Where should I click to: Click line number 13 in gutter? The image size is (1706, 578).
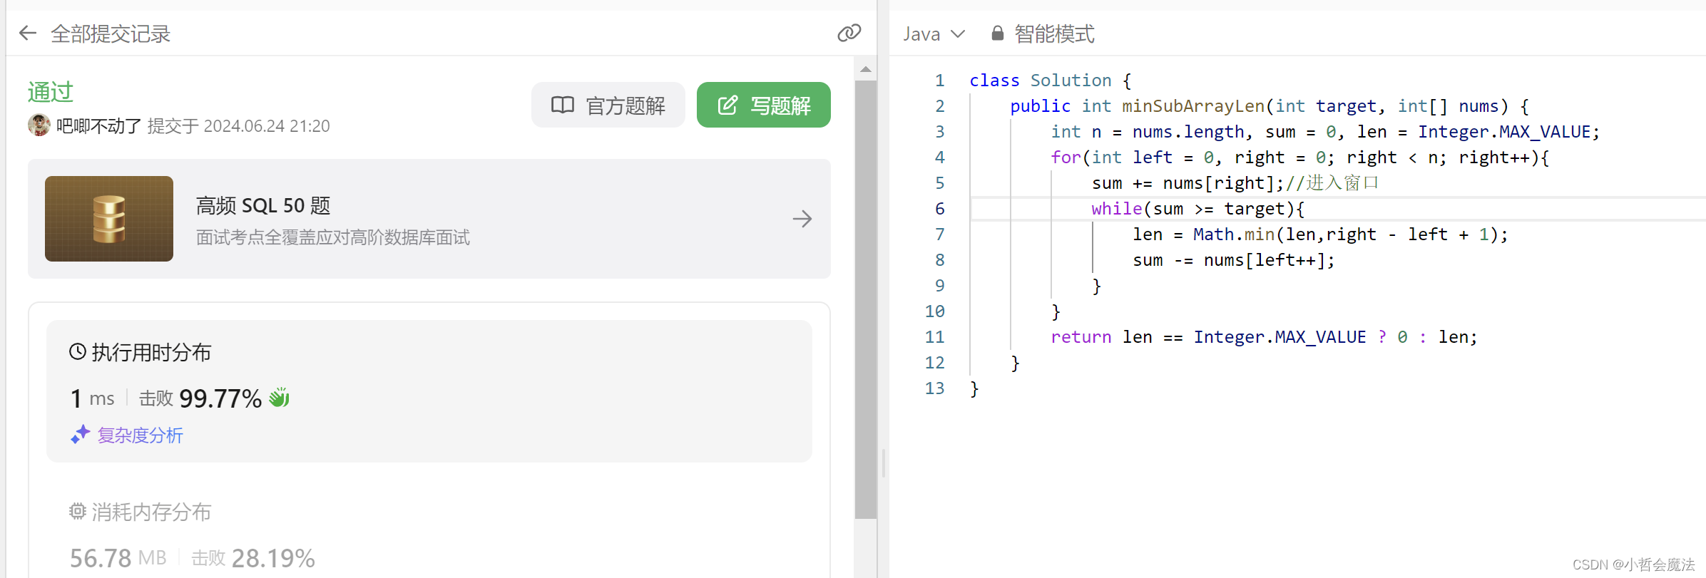click(935, 388)
